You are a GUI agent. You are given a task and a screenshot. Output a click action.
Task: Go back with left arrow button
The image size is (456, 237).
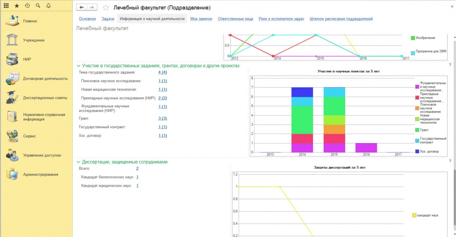[82, 8]
